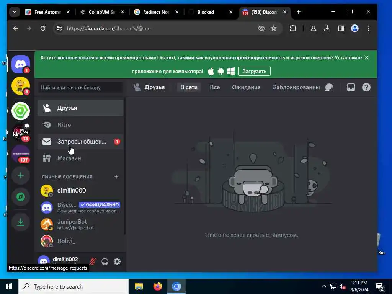Open Chrome Labs flask icon
This screenshot has height=294, width=392.
[x=313, y=28]
